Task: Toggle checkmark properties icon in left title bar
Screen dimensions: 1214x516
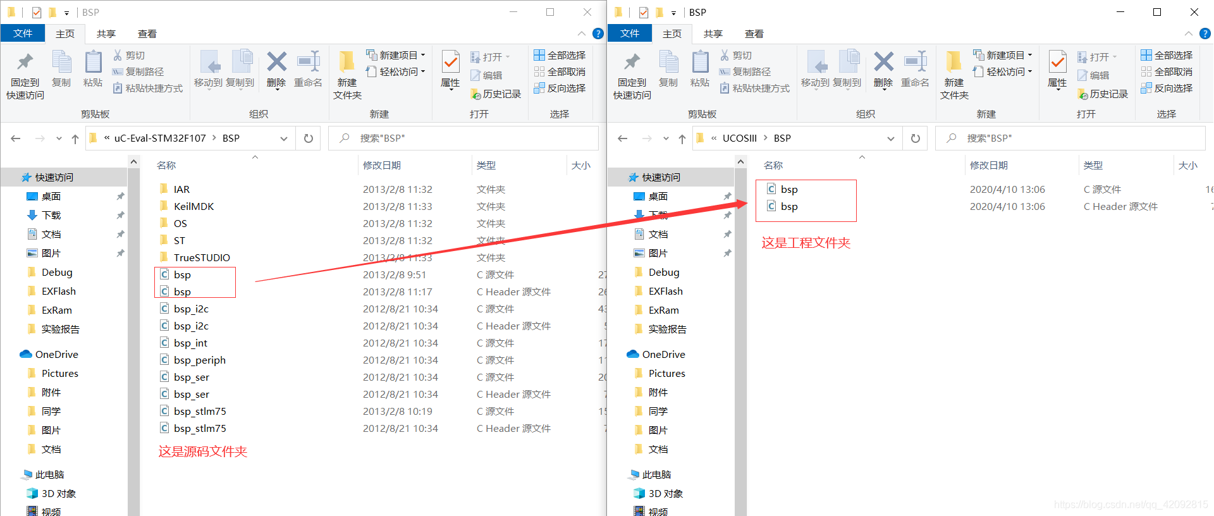Action: [37, 12]
